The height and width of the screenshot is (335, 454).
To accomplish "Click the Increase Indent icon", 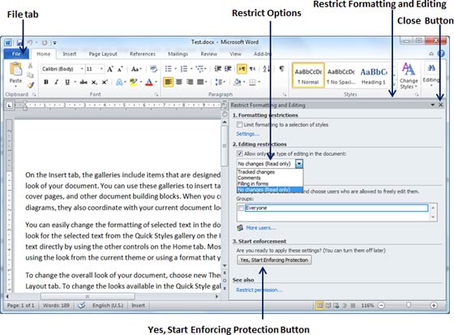I will [228, 69].
